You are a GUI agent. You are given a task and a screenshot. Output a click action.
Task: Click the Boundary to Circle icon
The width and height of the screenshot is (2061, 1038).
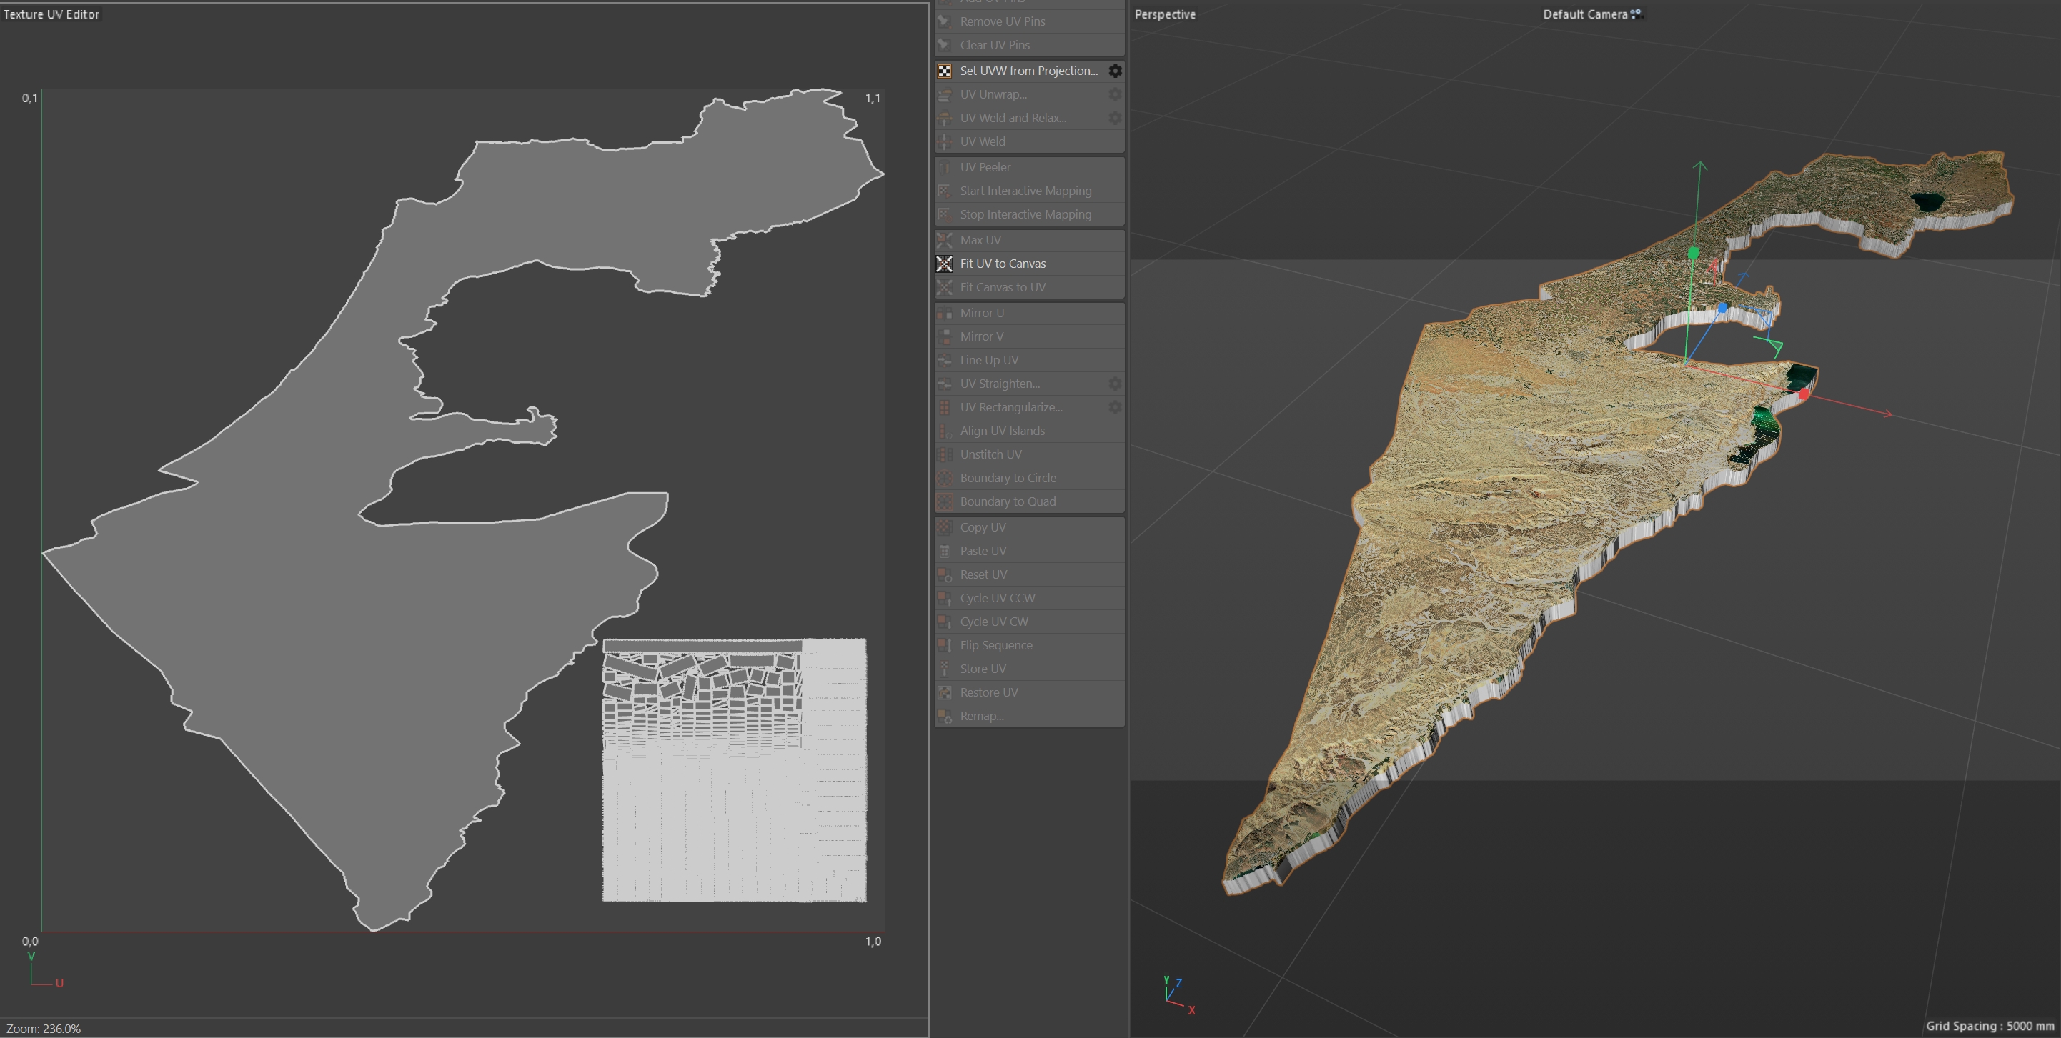945,478
